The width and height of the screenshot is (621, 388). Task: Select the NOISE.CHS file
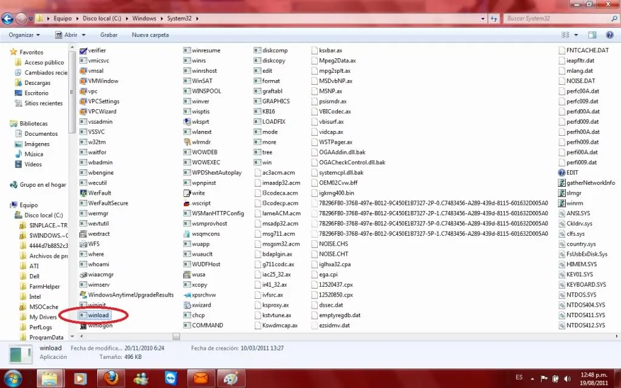coord(329,244)
